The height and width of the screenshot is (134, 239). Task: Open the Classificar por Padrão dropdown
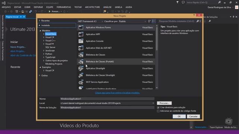(132, 22)
